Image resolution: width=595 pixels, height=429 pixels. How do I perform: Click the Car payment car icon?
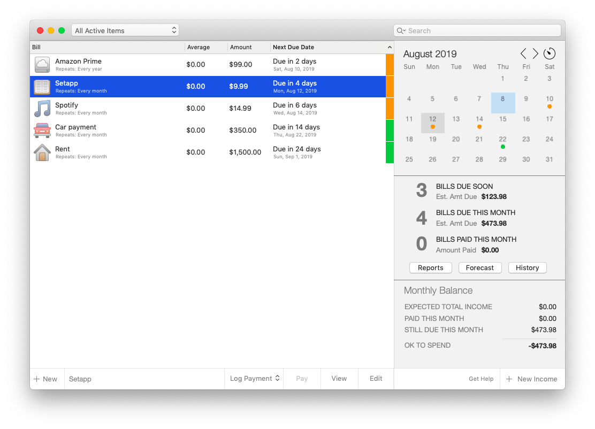coord(42,131)
